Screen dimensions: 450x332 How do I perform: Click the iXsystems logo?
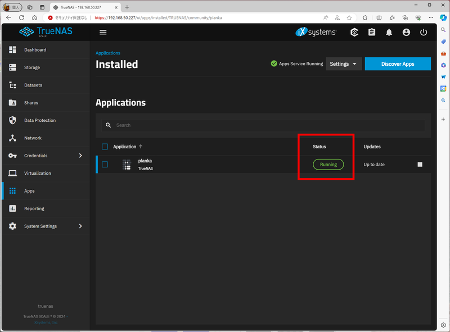point(316,32)
